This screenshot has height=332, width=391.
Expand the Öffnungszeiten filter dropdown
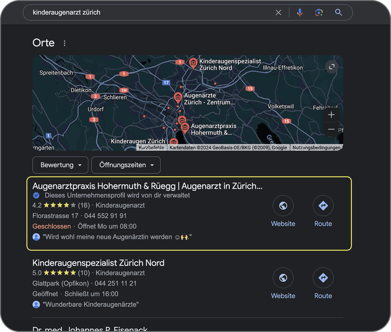click(126, 165)
